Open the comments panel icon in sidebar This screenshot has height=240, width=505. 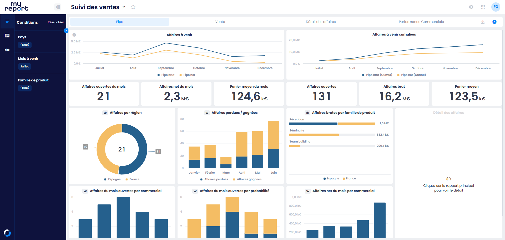pyautogui.click(x=7, y=36)
